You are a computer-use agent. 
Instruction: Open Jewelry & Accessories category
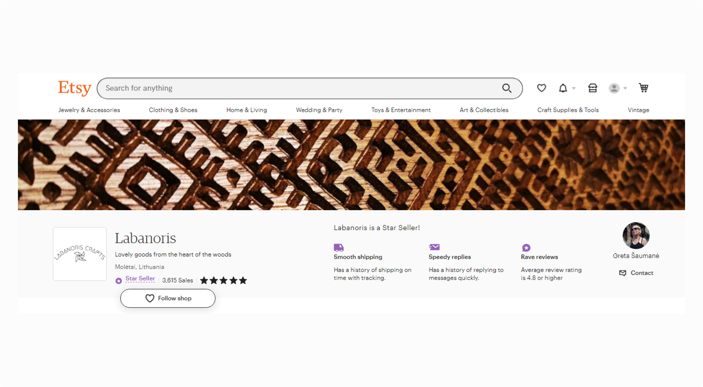(89, 110)
